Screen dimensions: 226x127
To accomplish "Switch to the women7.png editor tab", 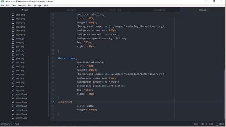I will [x=115, y=10].
